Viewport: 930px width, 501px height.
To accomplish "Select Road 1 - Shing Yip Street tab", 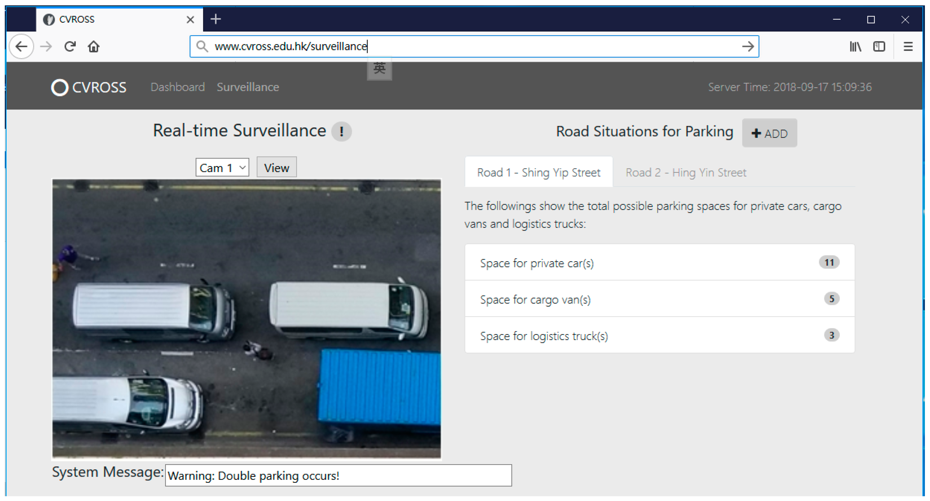I will pyautogui.click(x=538, y=172).
